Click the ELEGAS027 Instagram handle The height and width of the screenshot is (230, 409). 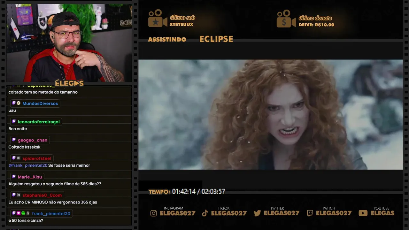178,213
